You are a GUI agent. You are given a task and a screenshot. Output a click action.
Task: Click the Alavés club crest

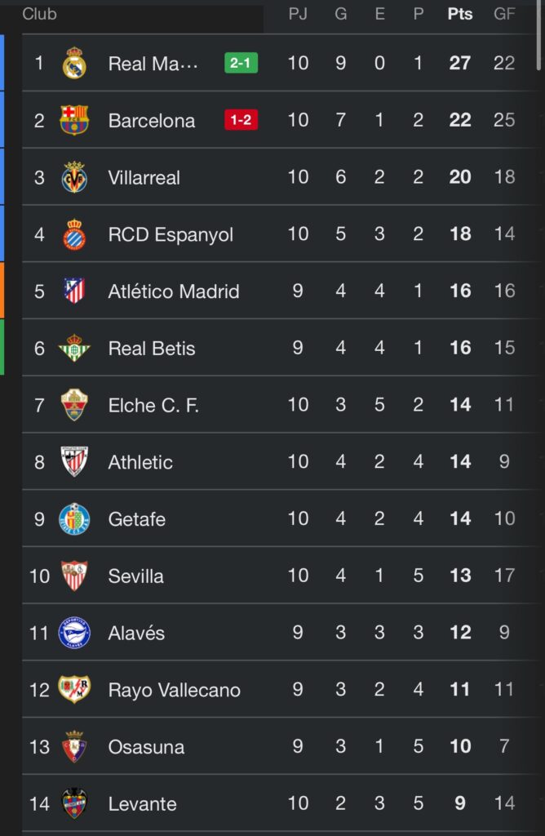tap(74, 633)
